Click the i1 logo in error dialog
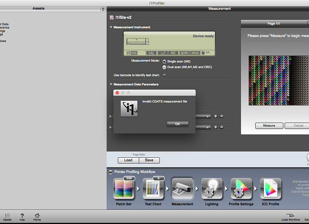 pyautogui.click(x=129, y=109)
